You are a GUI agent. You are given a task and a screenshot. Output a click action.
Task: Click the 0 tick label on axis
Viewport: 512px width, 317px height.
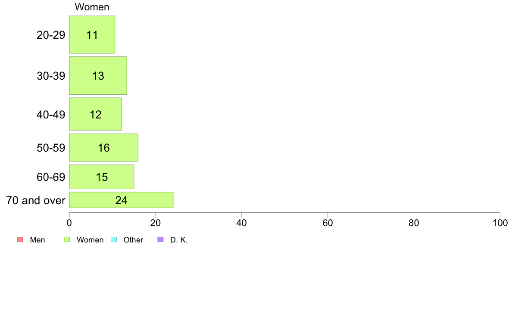[x=69, y=223]
